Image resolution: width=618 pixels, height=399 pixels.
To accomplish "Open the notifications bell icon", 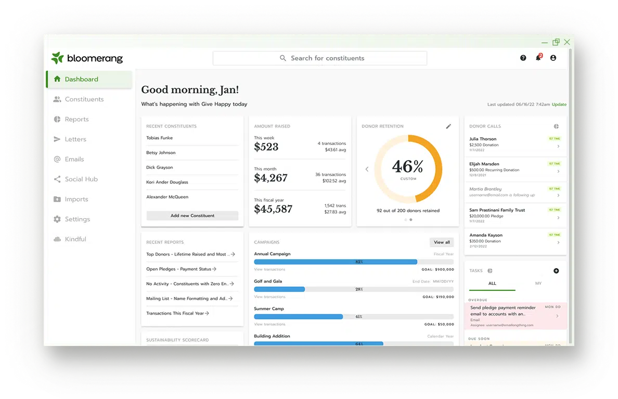I will (x=538, y=58).
